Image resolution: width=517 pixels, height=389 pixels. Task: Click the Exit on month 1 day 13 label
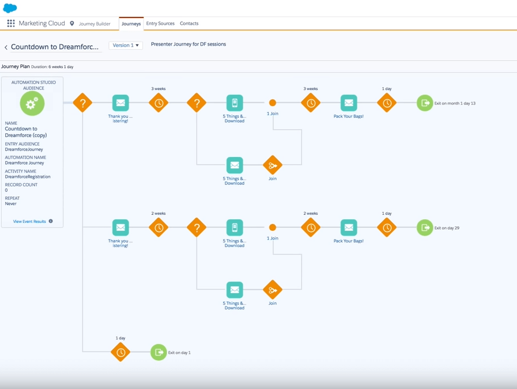(x=455, y=103)
